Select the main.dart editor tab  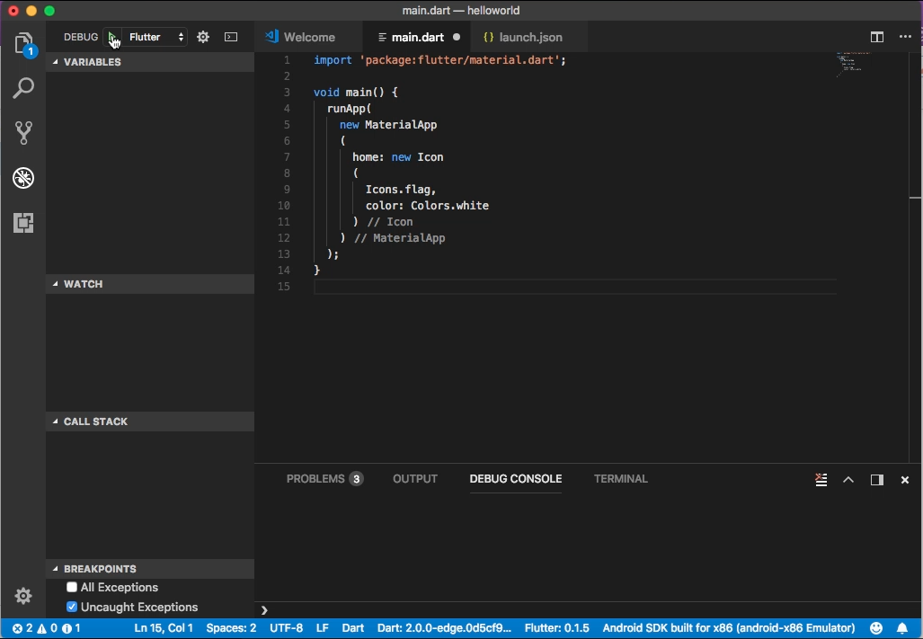pyautogui.click(x=417, y=37)
